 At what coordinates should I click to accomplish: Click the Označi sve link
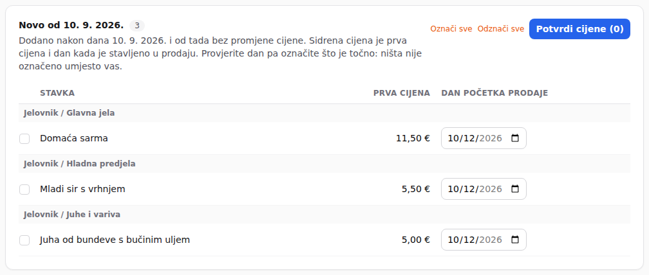click(451, 29)
